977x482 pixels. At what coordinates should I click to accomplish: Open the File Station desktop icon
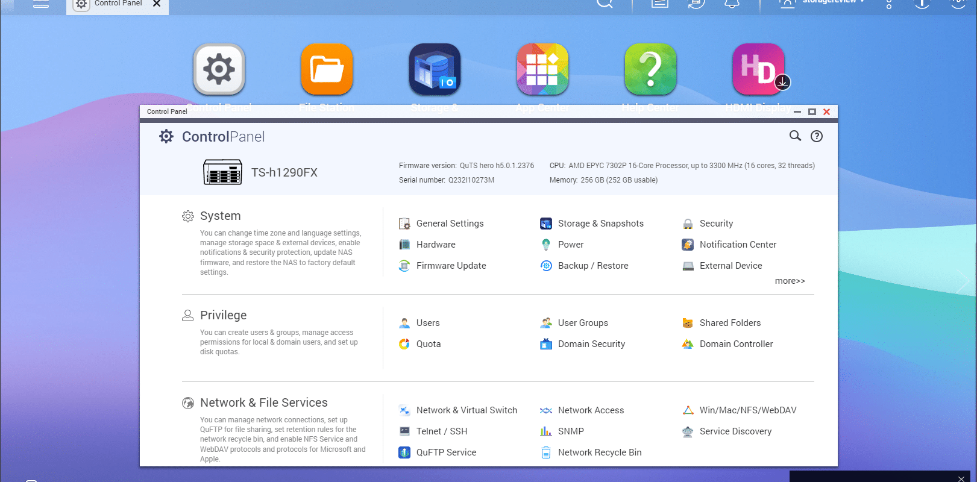click(327, 69)
